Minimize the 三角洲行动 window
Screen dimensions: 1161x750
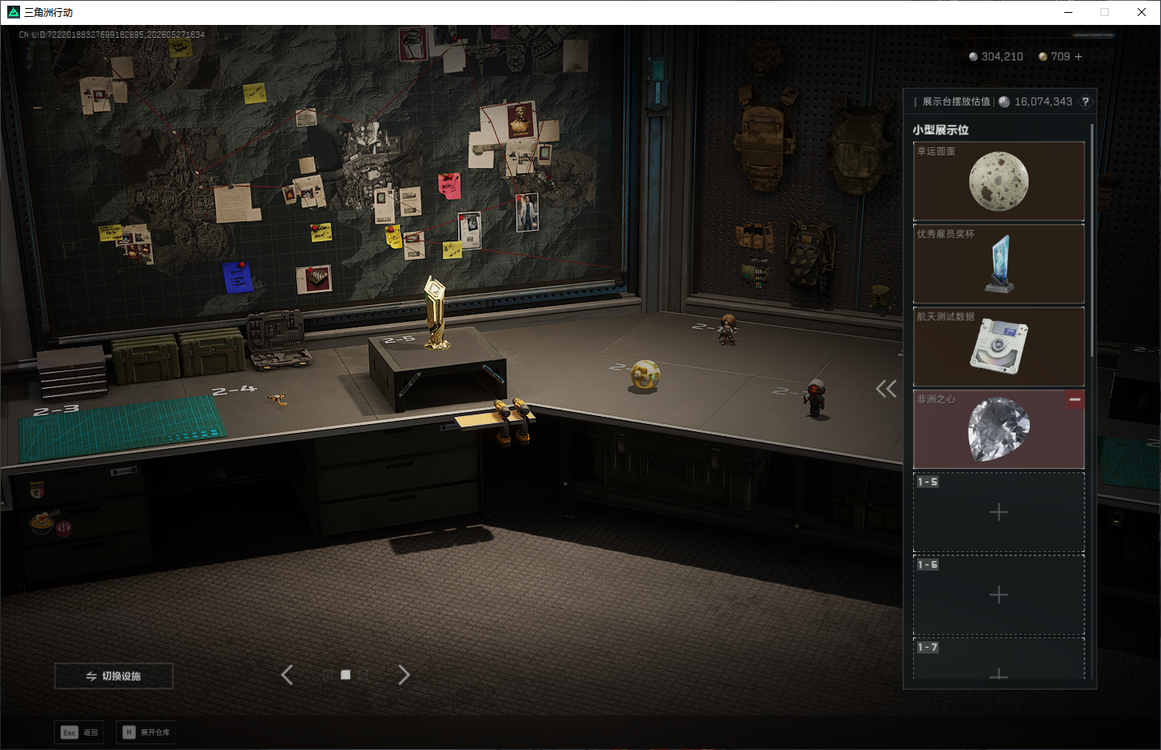pos(1068,12)
